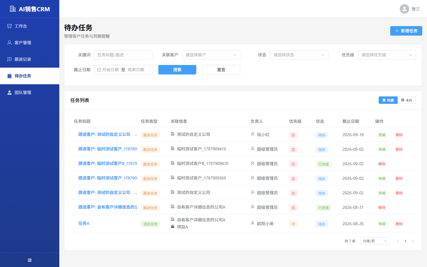
Task: Click the date 2026-09-18
Action: pyautogui.click(x=353, y=135)
